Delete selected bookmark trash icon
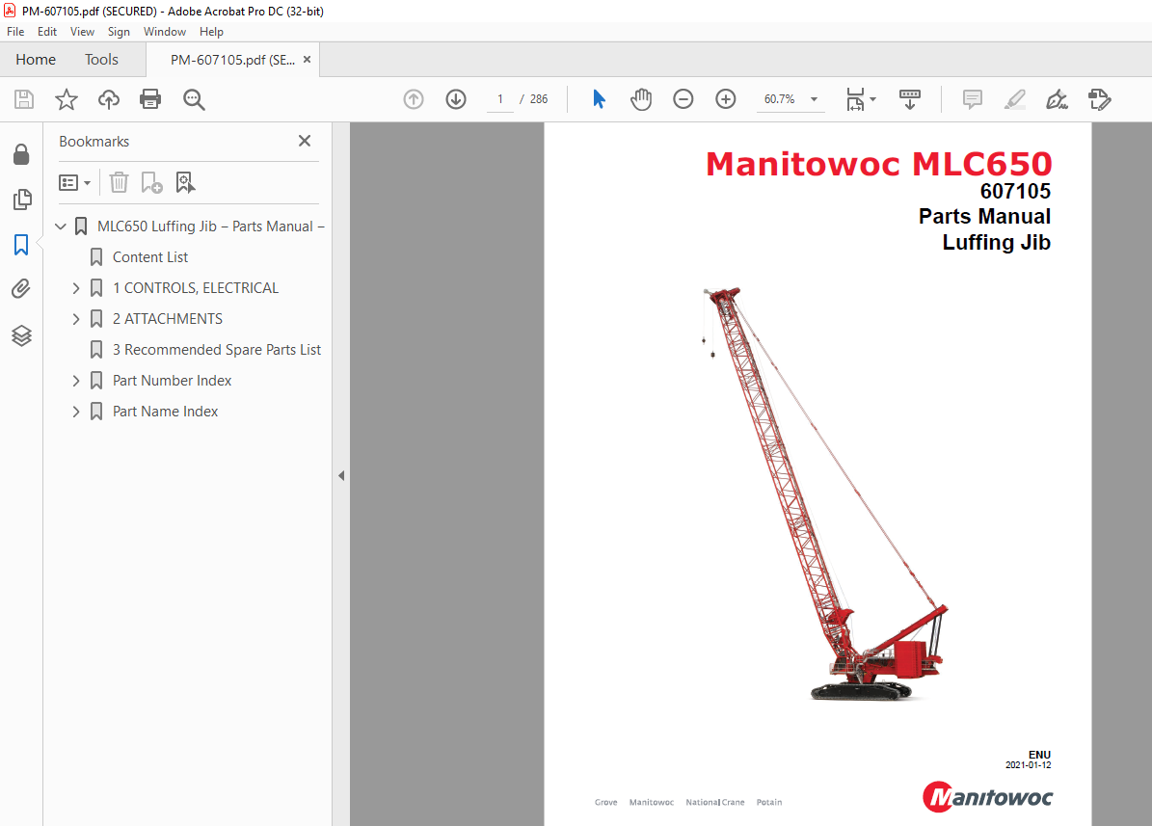The width and height of the screenshot is (1152, 826). click(x=119, y=182)
